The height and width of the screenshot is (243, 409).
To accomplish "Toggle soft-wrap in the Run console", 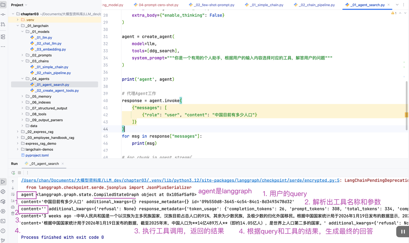I will (13, 194).
